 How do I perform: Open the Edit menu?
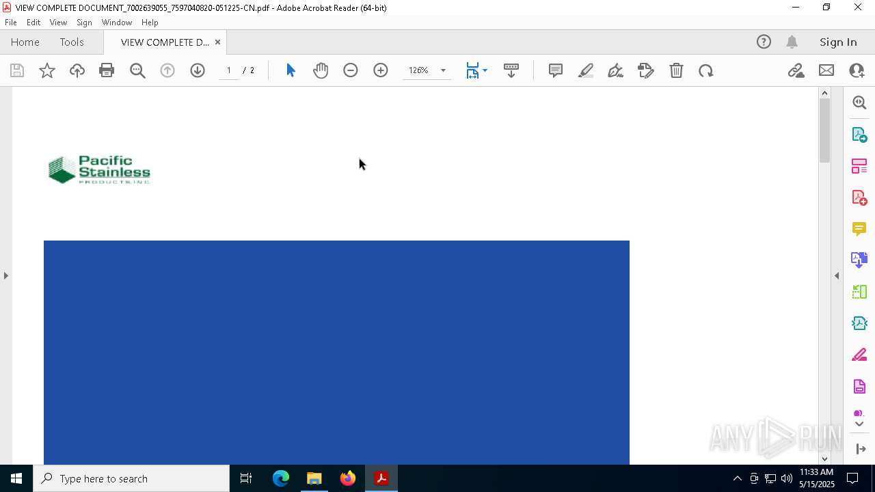point(33,22)
